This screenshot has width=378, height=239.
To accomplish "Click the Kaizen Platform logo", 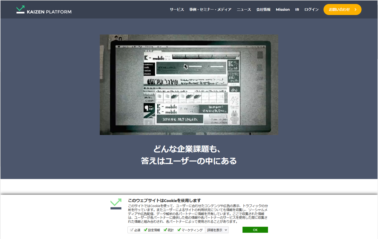I will 44,9.
